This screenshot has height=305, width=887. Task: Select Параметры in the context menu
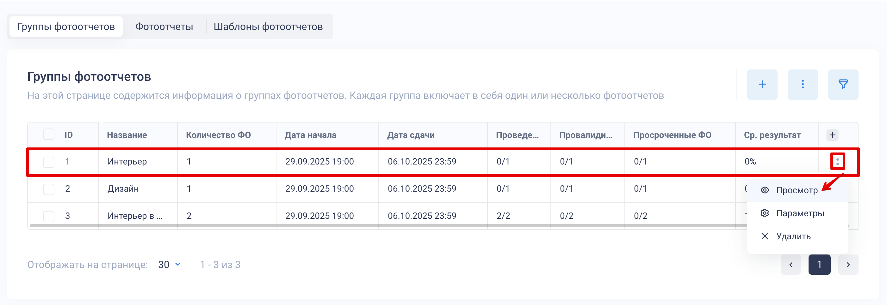pos(800,213)
